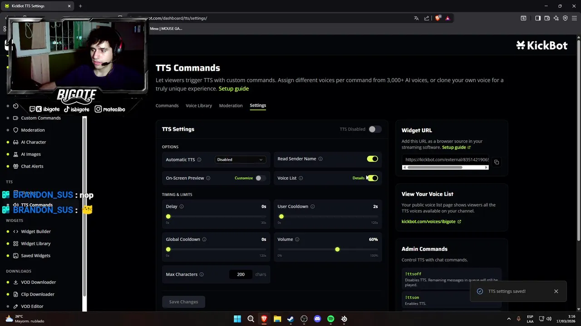Select the Settings tab
This screenshot has height=326, width=581.
258,105
